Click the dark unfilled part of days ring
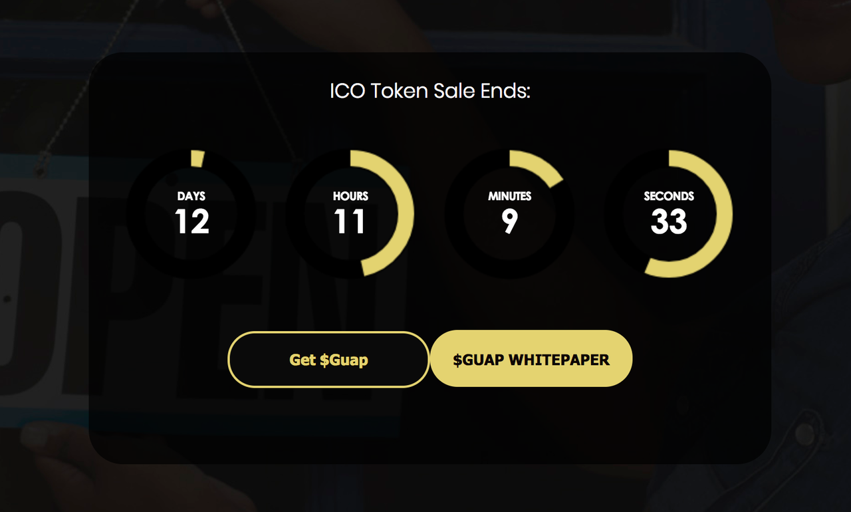This screenshot has height=512, width=851. [136, 214]
